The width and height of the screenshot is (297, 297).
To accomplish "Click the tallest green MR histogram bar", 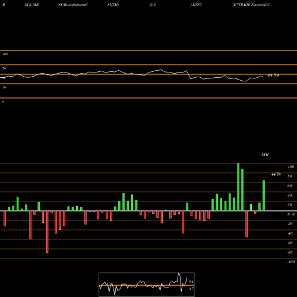I will point(238,187).
